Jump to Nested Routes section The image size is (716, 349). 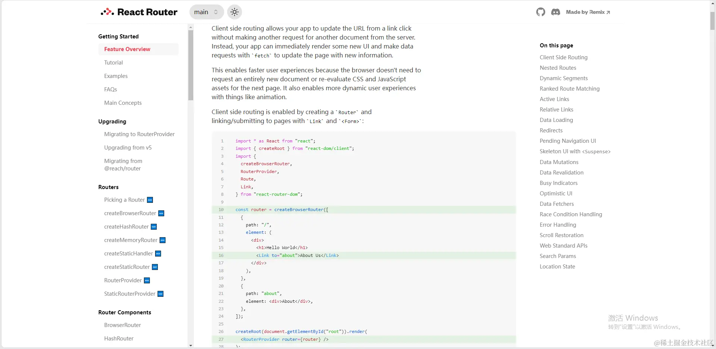coord(558,68)
